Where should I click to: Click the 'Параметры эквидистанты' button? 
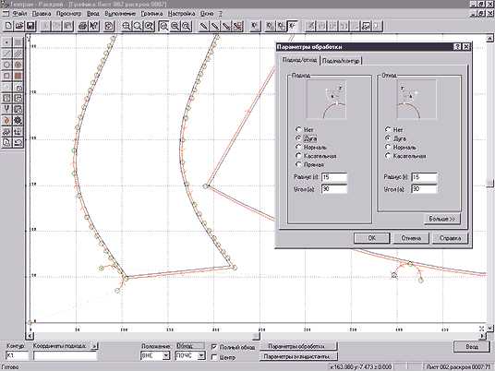[x=298, y=356]
